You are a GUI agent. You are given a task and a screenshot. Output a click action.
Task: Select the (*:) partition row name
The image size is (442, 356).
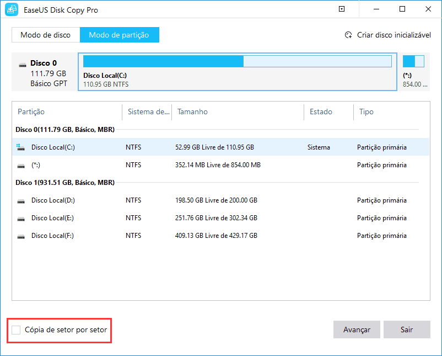tap(36, 165)
